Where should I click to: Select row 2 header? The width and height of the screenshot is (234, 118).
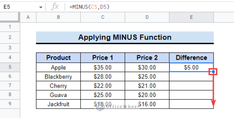(10, 37)
